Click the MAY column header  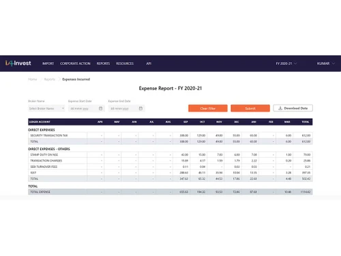pos(117,122)
